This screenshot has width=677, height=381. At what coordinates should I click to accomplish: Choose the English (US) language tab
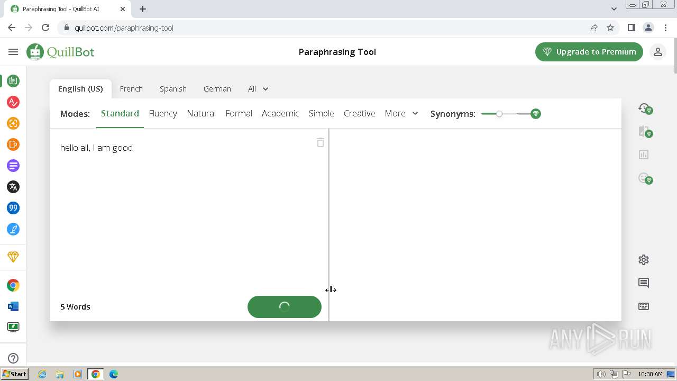[x=80, y=89]
